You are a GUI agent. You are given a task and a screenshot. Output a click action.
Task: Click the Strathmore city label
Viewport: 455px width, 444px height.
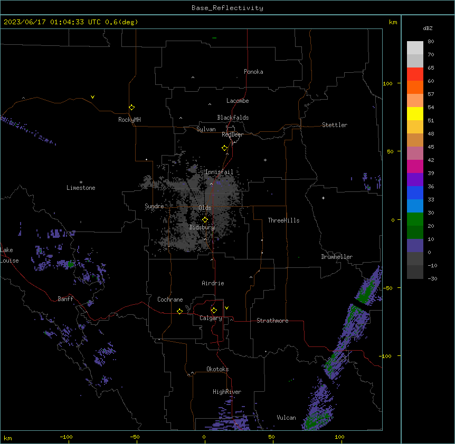(272, 321)
